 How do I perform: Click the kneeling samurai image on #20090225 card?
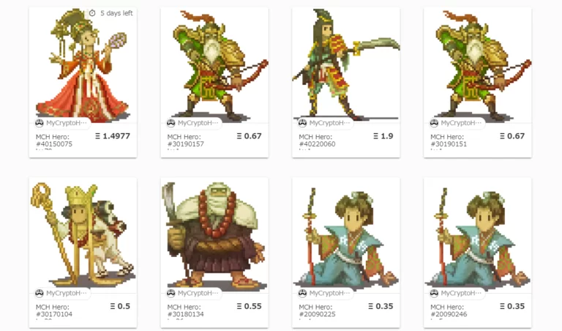346,235
